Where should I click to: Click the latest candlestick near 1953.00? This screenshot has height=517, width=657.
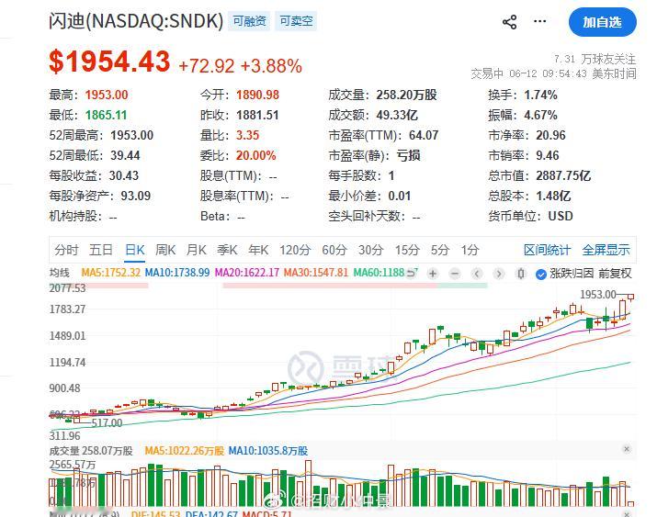pos(630,297)
